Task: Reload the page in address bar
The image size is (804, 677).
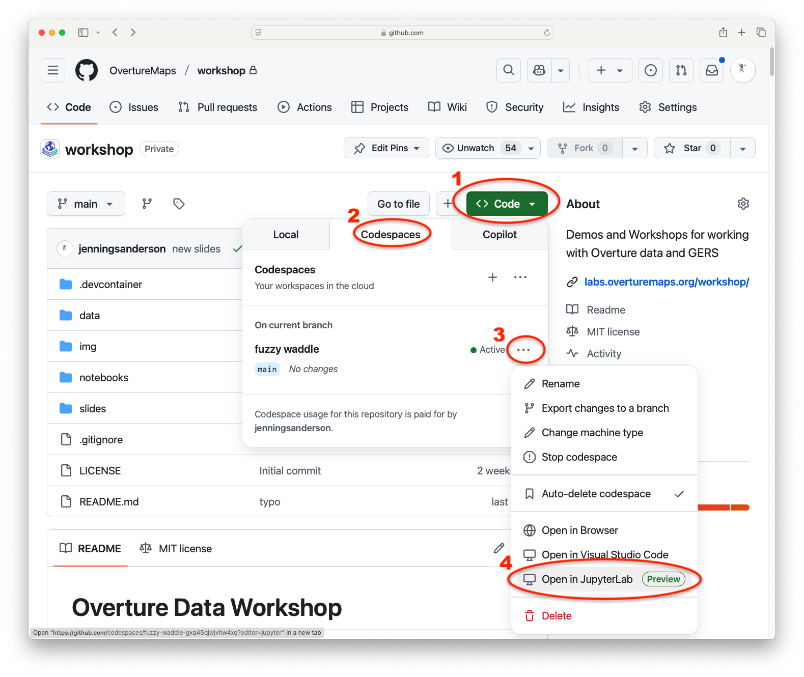Action: point(547,33)
